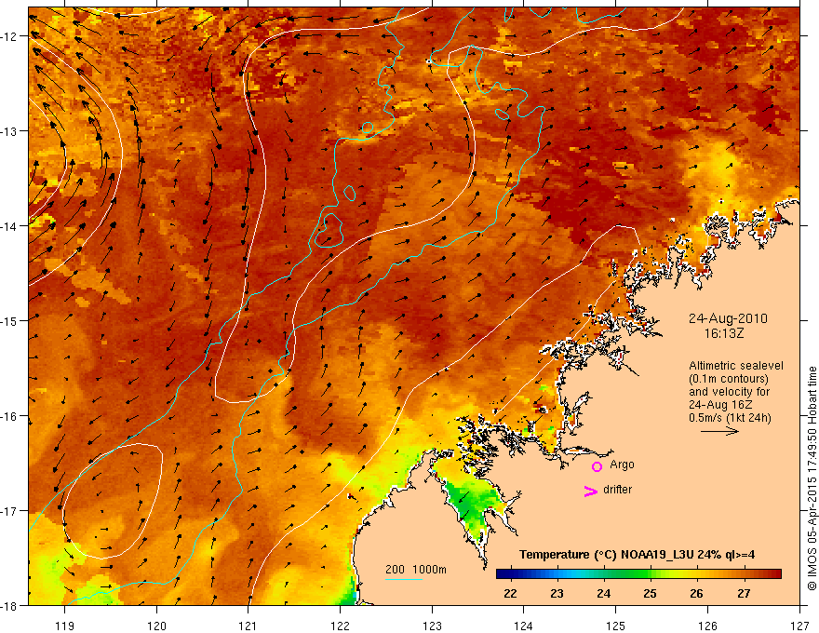The height and width of the screenshot is (633, 819).
Task: Click the colorbar tick label '23'
Action: (557, 593)
